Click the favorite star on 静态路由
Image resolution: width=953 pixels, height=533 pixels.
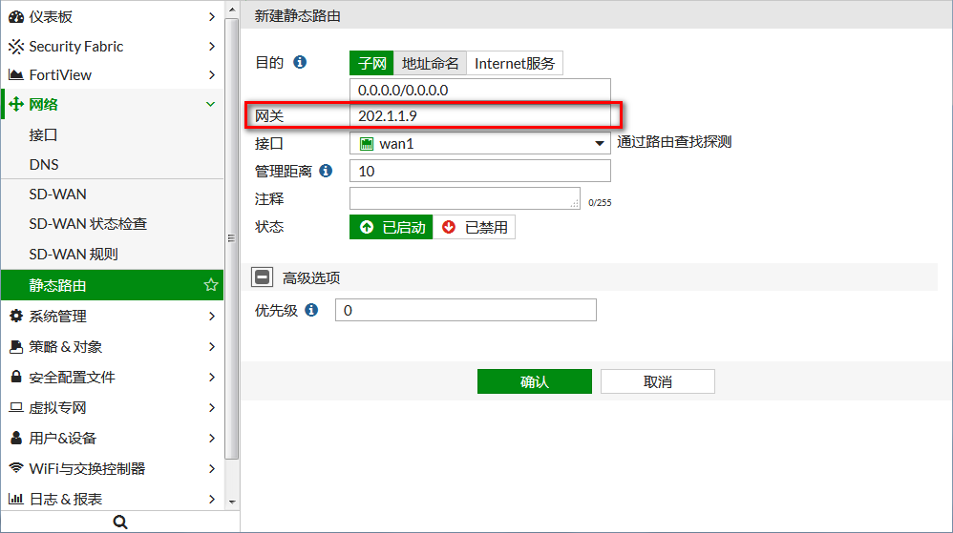coord(211,285)
